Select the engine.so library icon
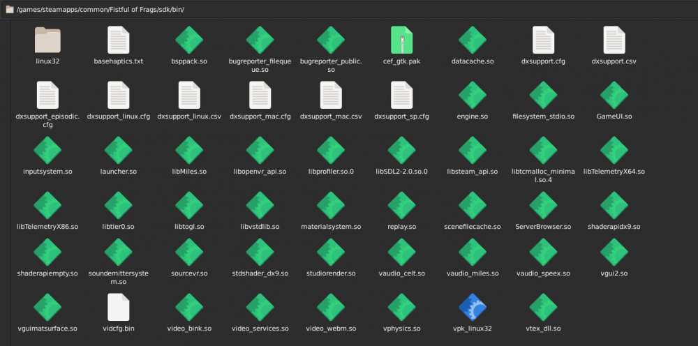The width and height of the screenshot is (698, 346). 473,95
